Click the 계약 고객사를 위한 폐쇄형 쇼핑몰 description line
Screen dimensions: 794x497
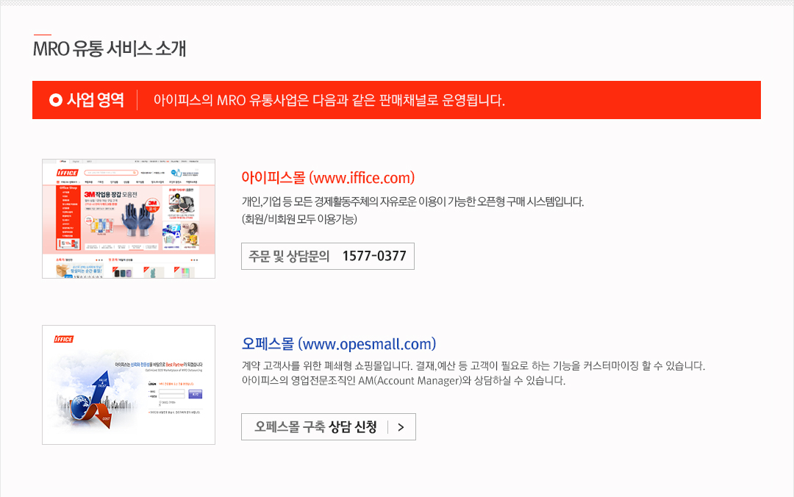coord(473,366)
